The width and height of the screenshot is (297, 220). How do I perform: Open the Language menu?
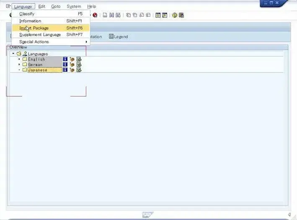pos(23,6)
